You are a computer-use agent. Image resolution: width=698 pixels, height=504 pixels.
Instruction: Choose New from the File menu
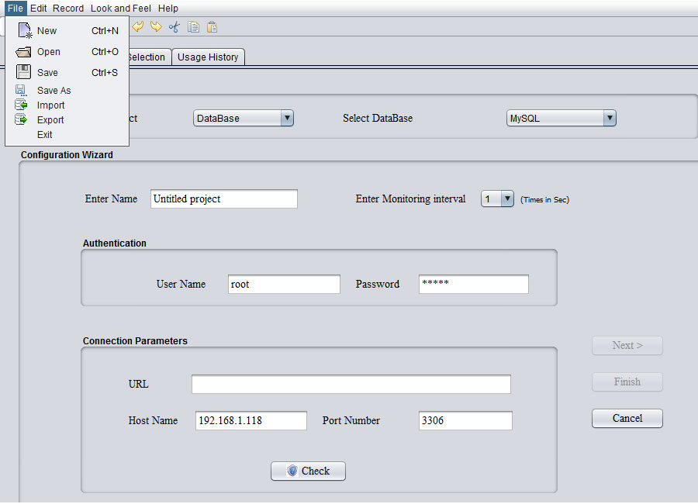tap(47, 31)
